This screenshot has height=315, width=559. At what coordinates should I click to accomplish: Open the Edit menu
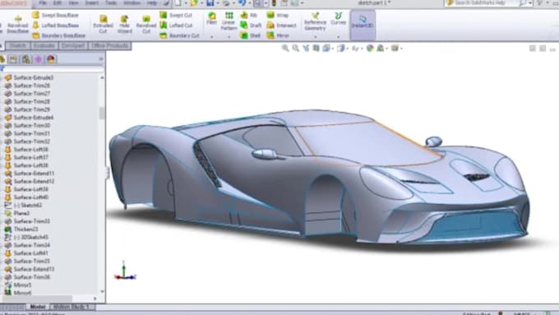tap(58, 2)
